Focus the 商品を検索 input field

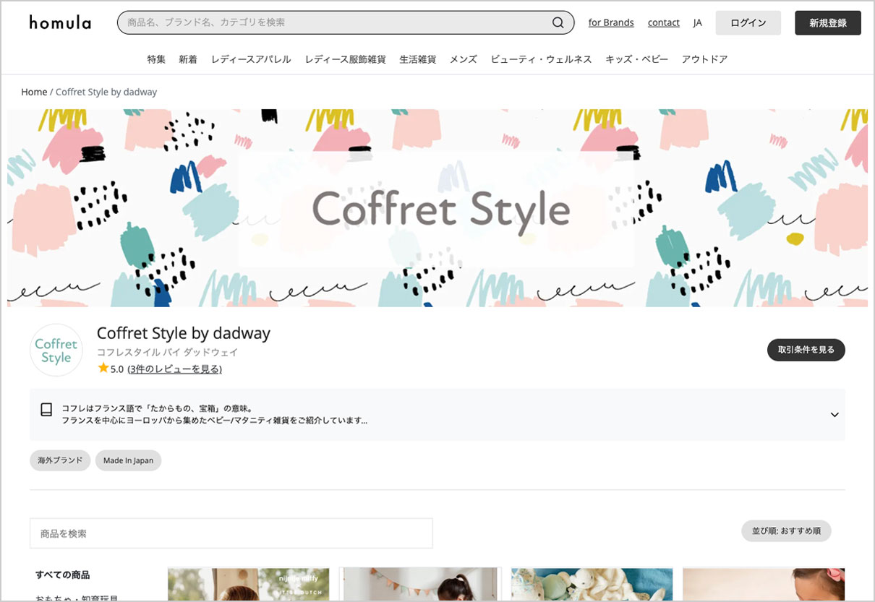pyautogui.click(x=231, y=533)
